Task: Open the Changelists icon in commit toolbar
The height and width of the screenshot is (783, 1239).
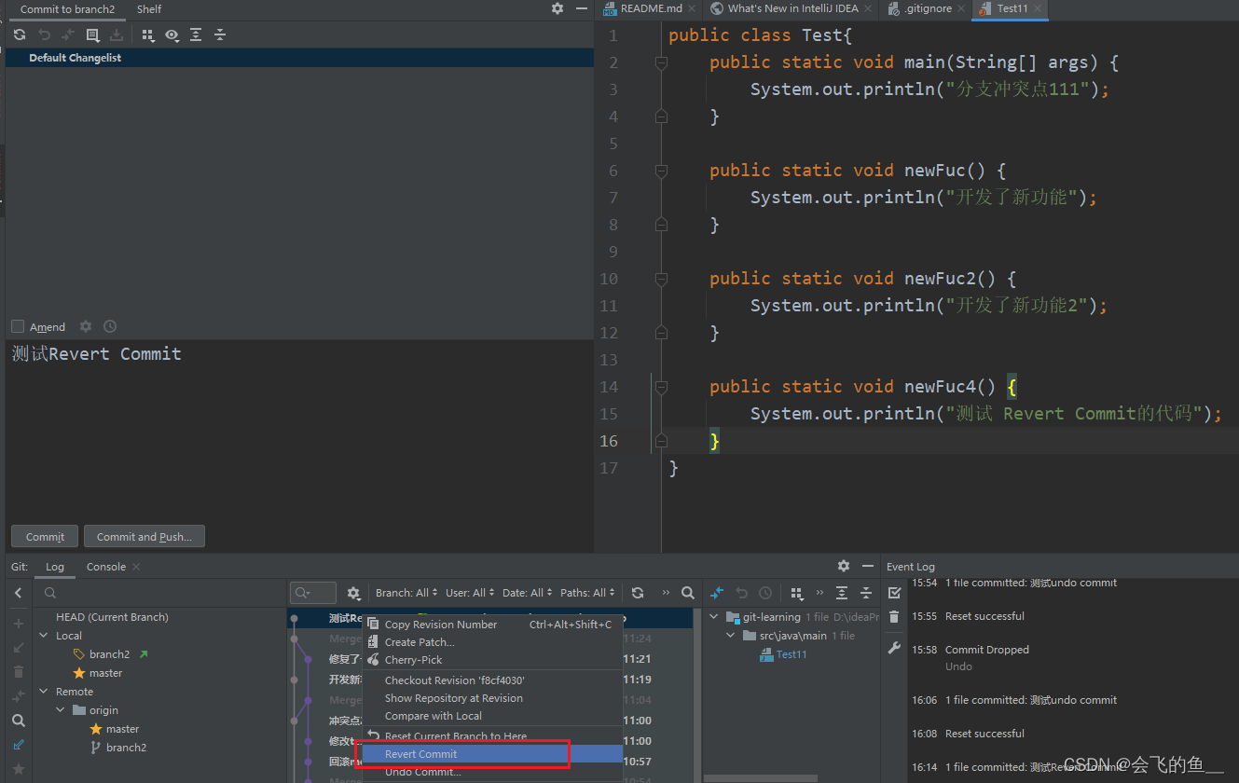Action: 92,35
